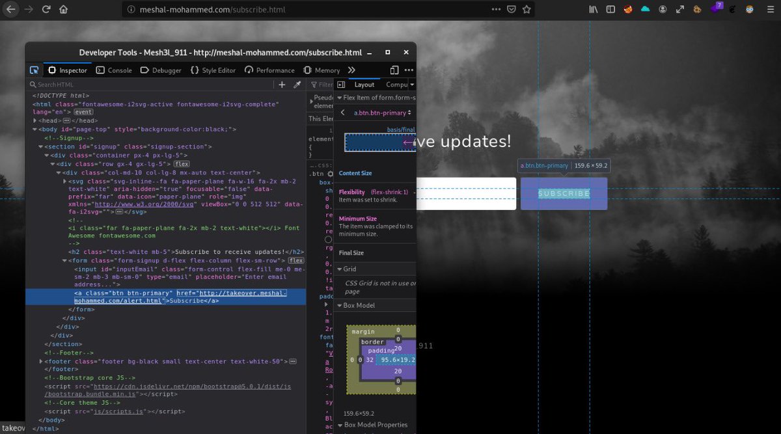Collapse the section signup node
The height and width of the screenshot is (434, 781).
pos(42,146)
